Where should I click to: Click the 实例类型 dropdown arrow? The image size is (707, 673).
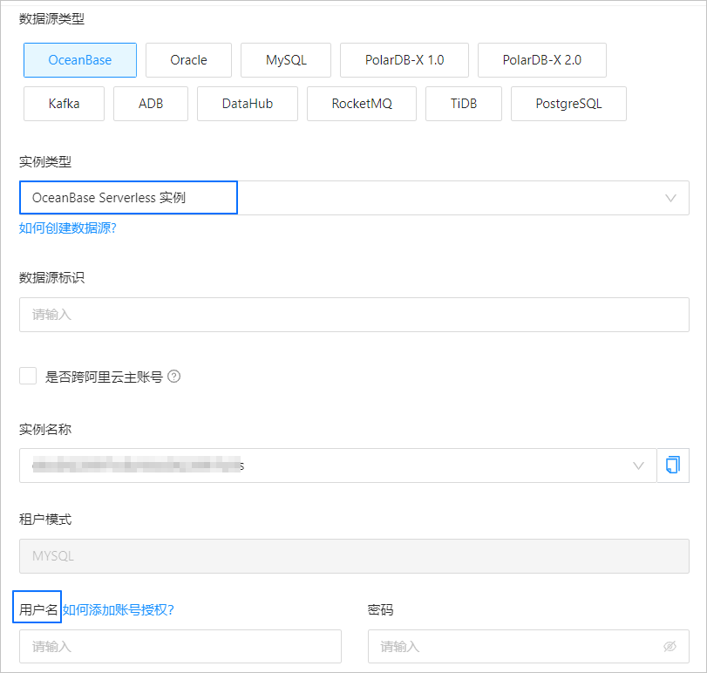(x=671, y=198)
